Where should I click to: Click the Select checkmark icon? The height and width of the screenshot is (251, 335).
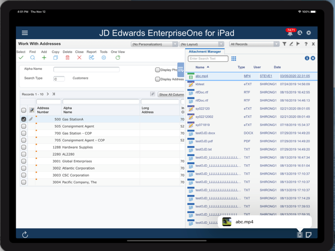point(21,58)
